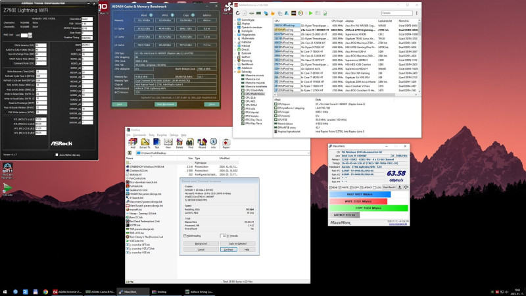Expand the Operációs rendszer node in AIDA64
This screenshot has width=526, height=296.
[235, 28]
